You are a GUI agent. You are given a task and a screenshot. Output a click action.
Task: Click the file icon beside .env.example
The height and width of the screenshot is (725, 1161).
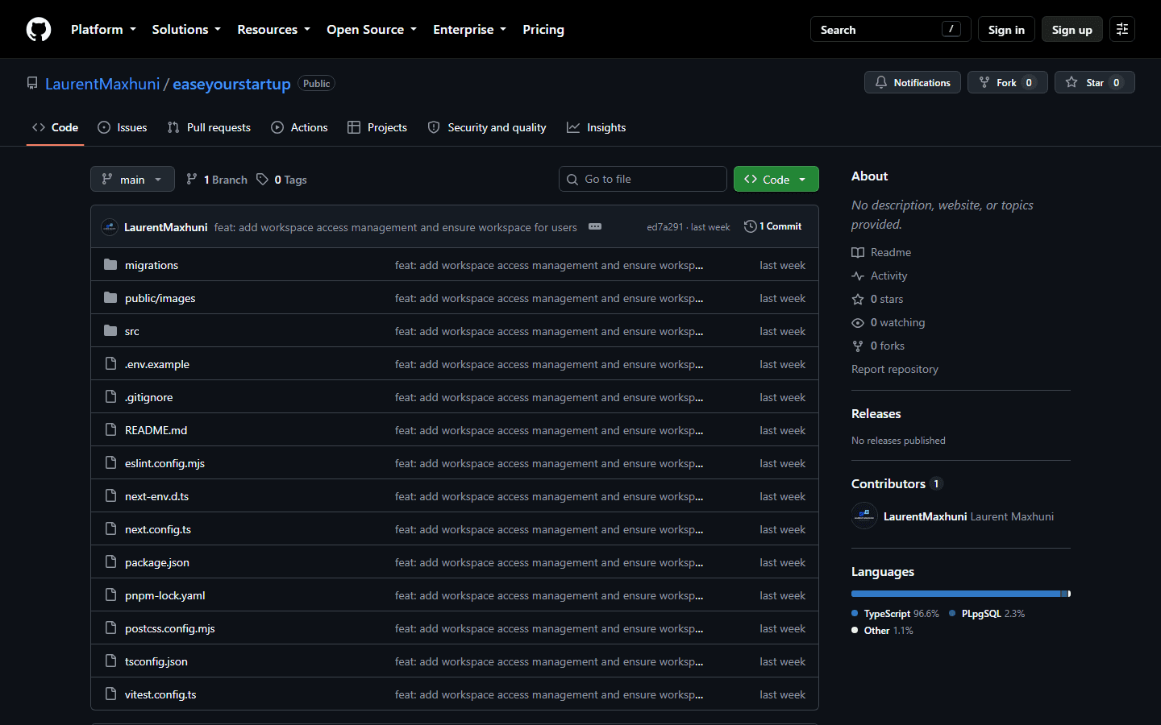[111, 364]
